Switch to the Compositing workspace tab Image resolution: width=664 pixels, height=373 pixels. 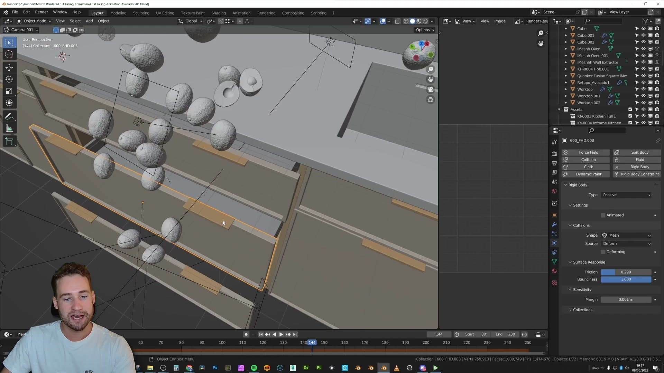pyautogui.click(x=293, y=13)
